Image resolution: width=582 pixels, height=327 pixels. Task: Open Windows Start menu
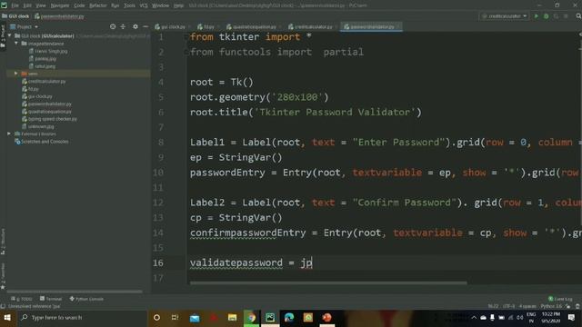tap(7, 318)
